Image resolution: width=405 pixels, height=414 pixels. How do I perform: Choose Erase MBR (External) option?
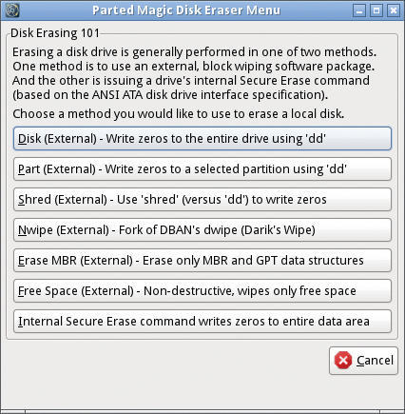pos(202,261)
